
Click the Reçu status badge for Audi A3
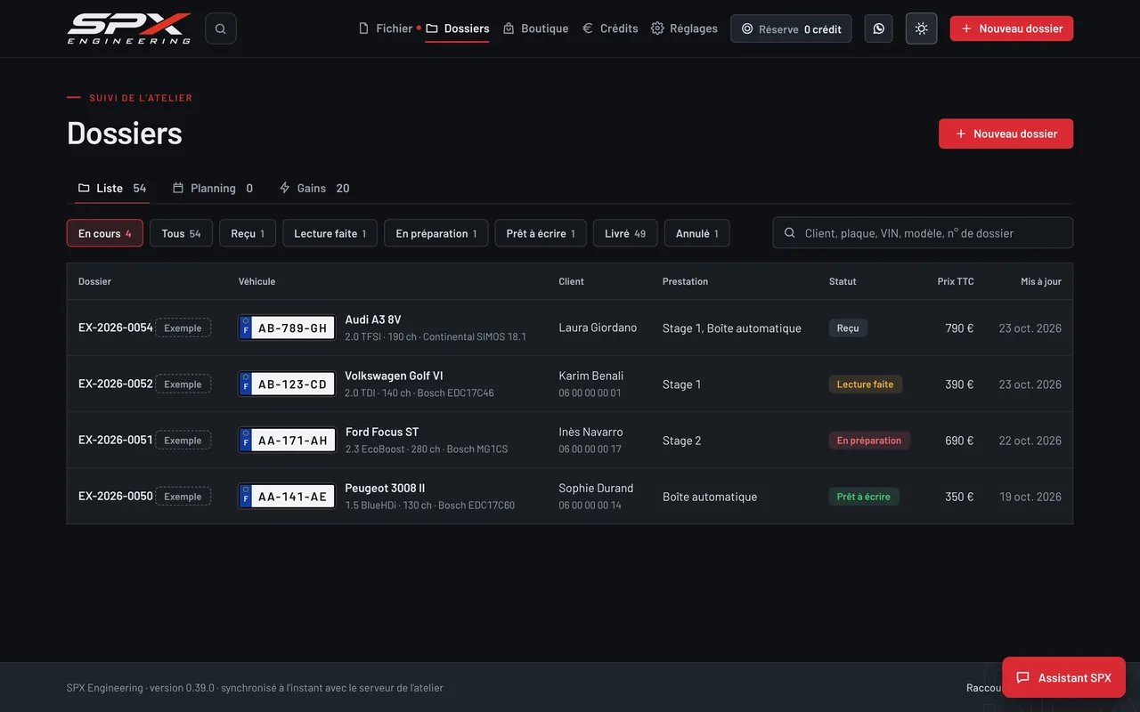click(x=848, y=328)
